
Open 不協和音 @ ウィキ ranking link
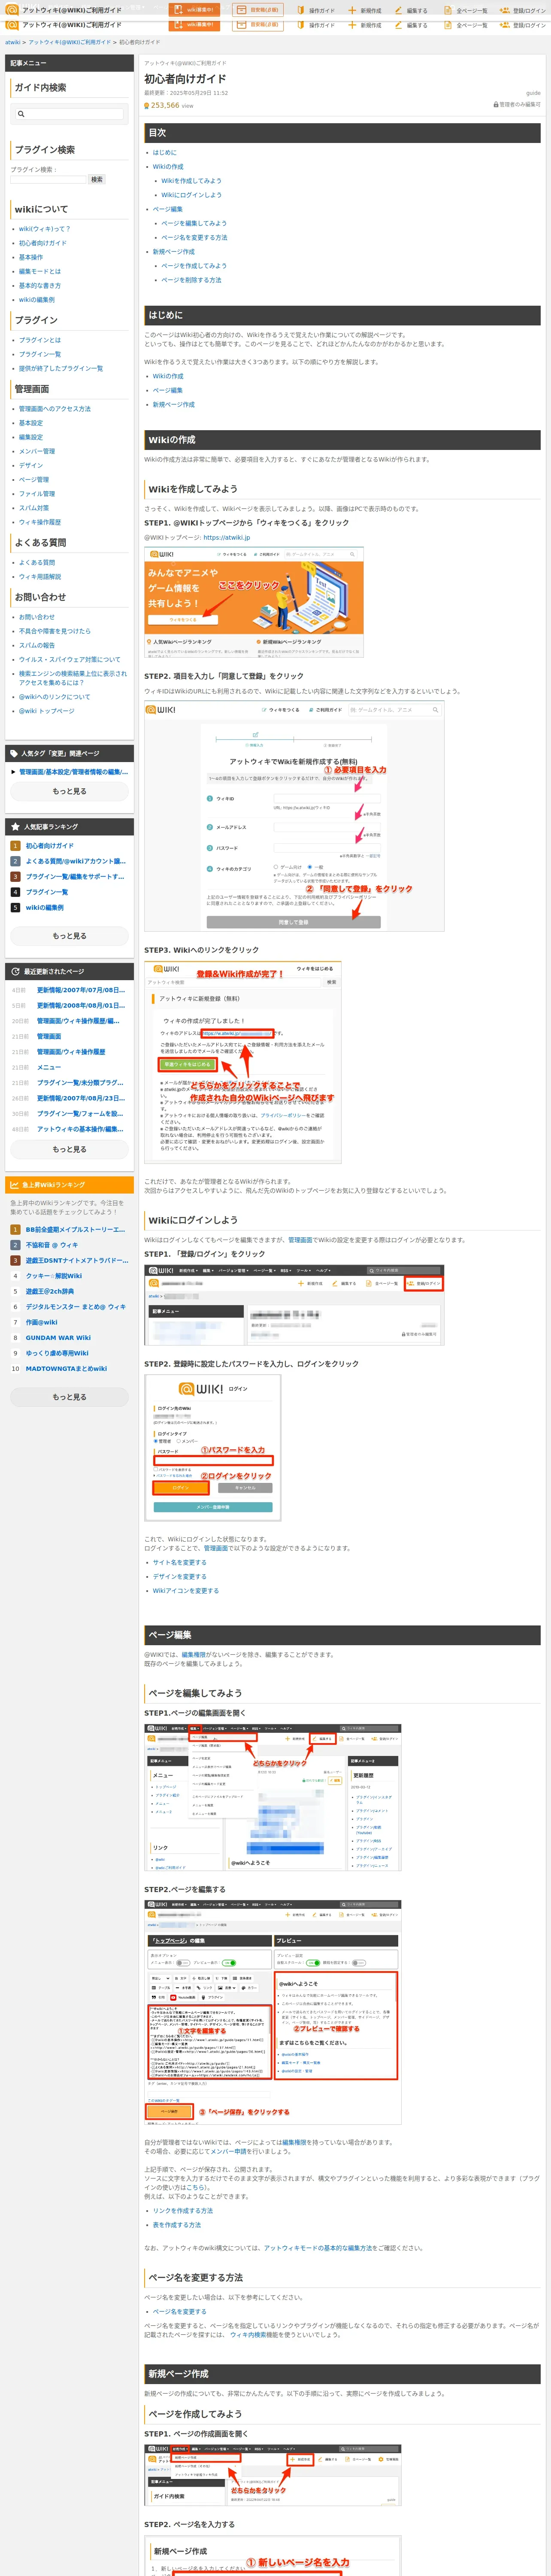click(x=52, y=1245)
